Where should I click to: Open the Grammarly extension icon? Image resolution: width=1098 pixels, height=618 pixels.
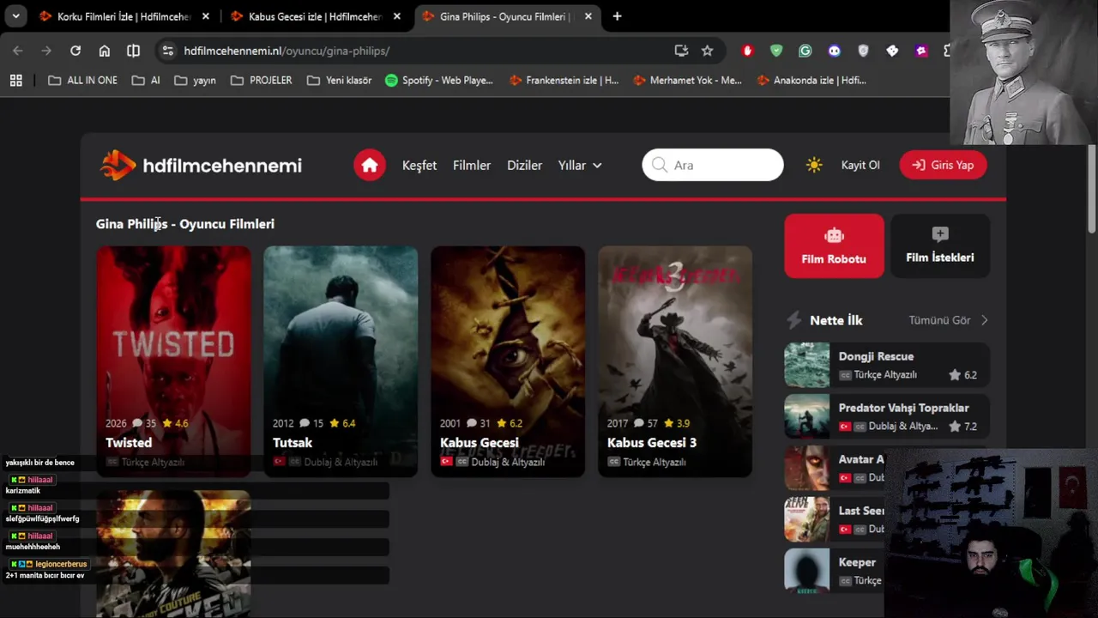click(805, 51)
